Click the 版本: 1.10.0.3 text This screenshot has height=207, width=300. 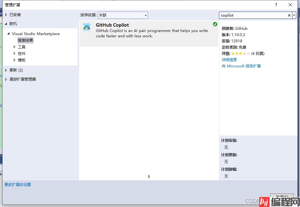[233, 35]
